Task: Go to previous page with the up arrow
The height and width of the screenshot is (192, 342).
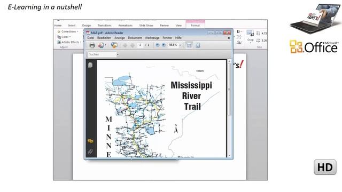Action: tap(125, 45)
